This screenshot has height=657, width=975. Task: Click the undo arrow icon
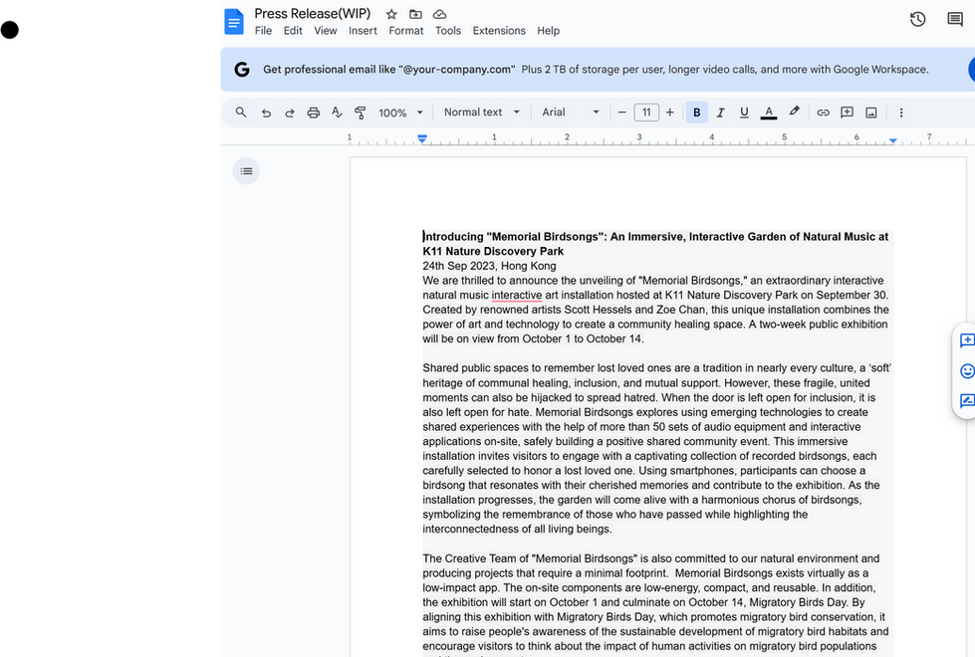[x=266, y=112]
